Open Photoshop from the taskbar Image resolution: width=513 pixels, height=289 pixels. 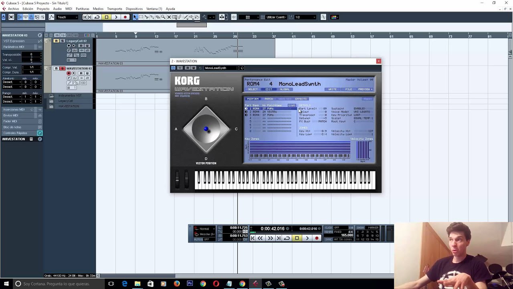pyautogui.click(x=190, y=284)
